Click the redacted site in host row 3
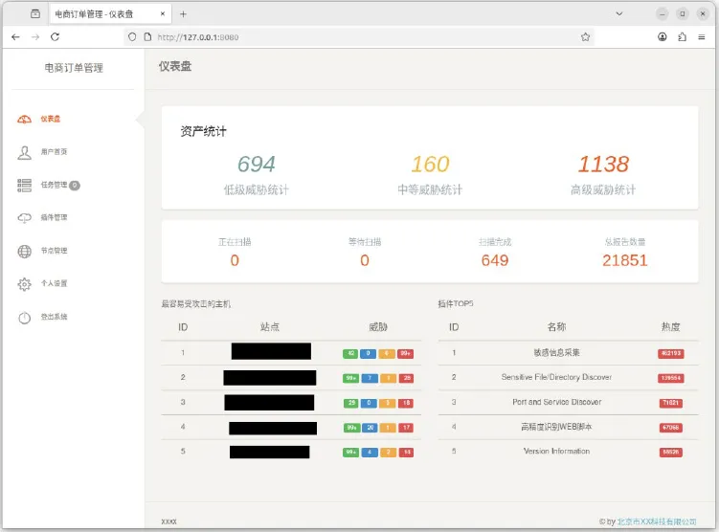719x532 pixels. (x=269, y=402)
